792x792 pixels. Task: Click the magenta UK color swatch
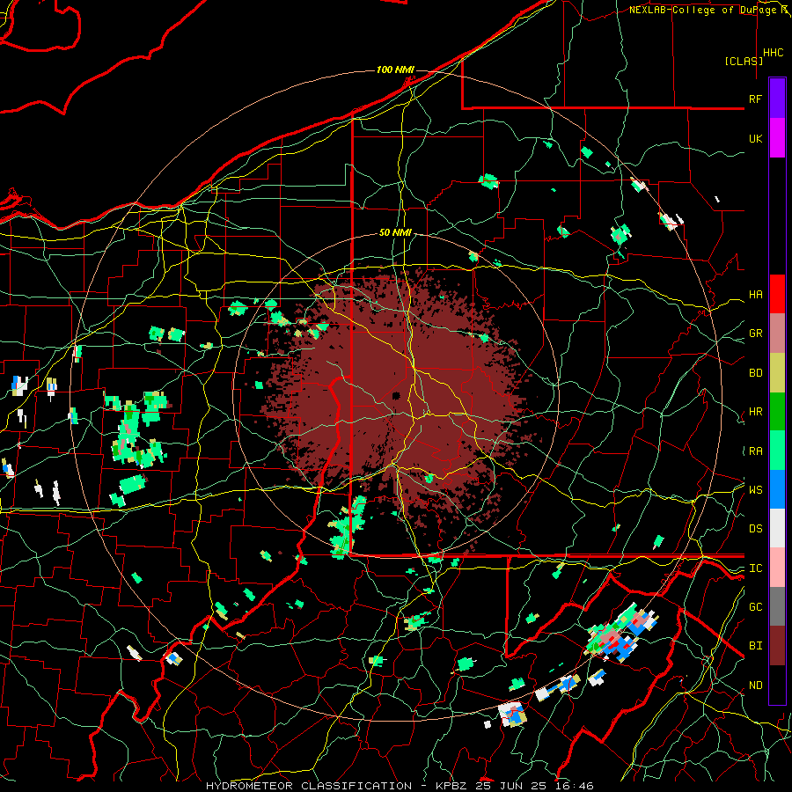click(x=777, y=138)
